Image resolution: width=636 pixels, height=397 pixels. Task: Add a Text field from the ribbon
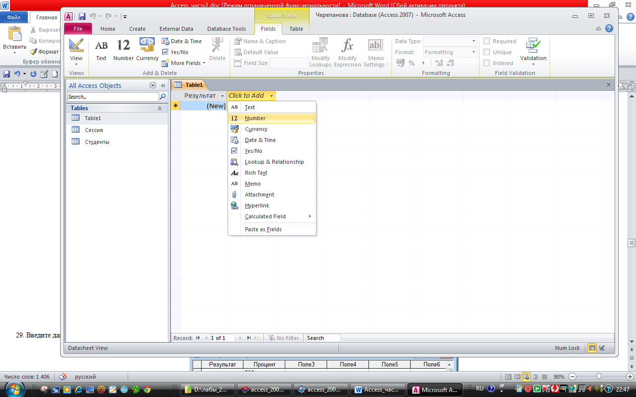(x=101, y=50)
